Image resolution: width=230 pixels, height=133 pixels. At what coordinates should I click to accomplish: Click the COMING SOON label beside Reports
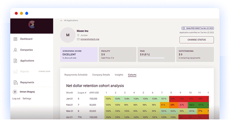44,71
